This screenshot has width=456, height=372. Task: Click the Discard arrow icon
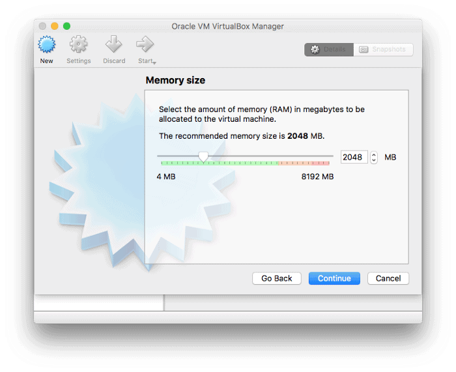click(114, 45)
